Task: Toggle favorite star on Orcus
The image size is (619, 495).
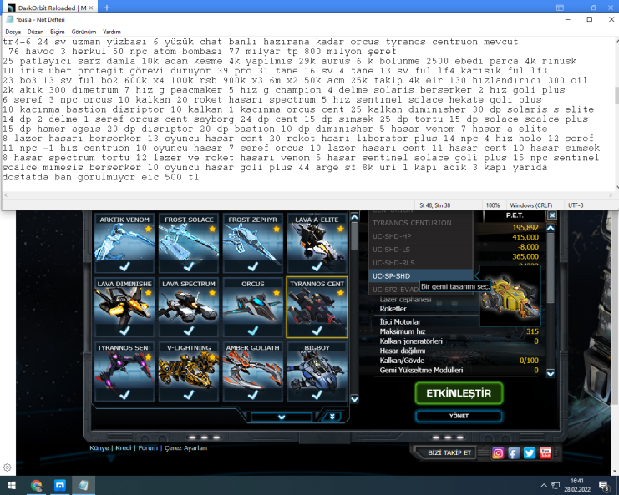Action: (x=277, y=293)
